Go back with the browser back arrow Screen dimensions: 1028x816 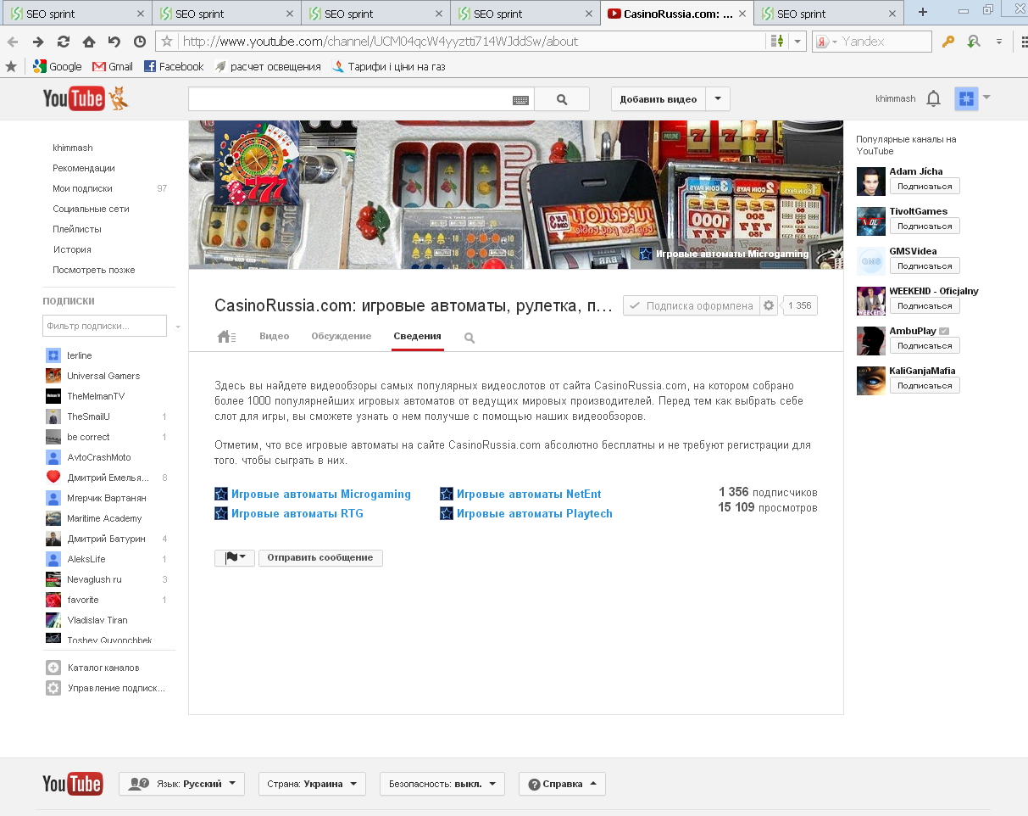(12, 42)
